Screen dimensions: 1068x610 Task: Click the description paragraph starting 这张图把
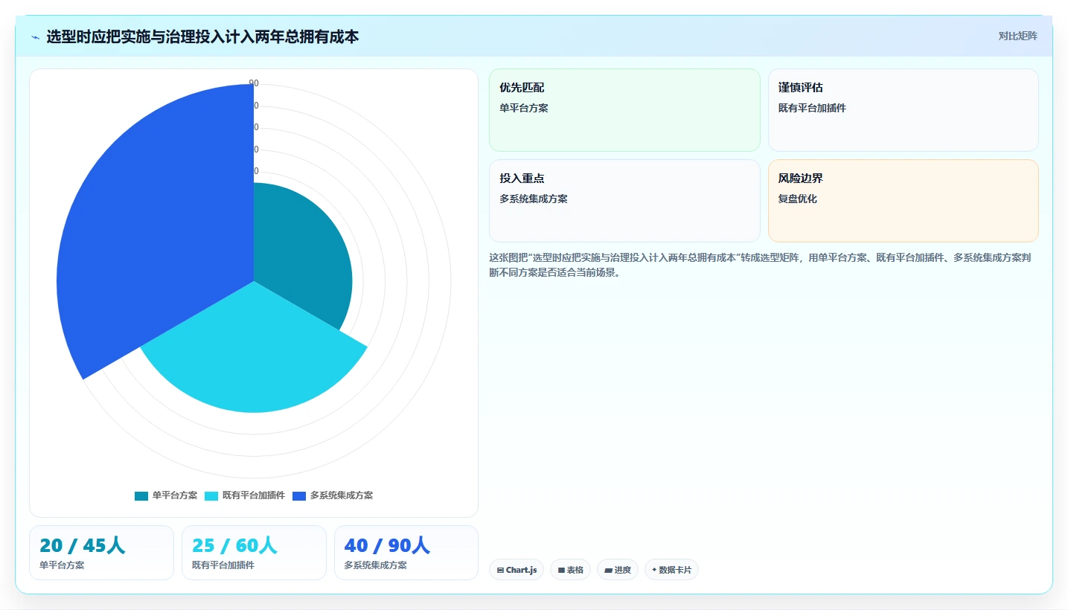coord(760,265)
